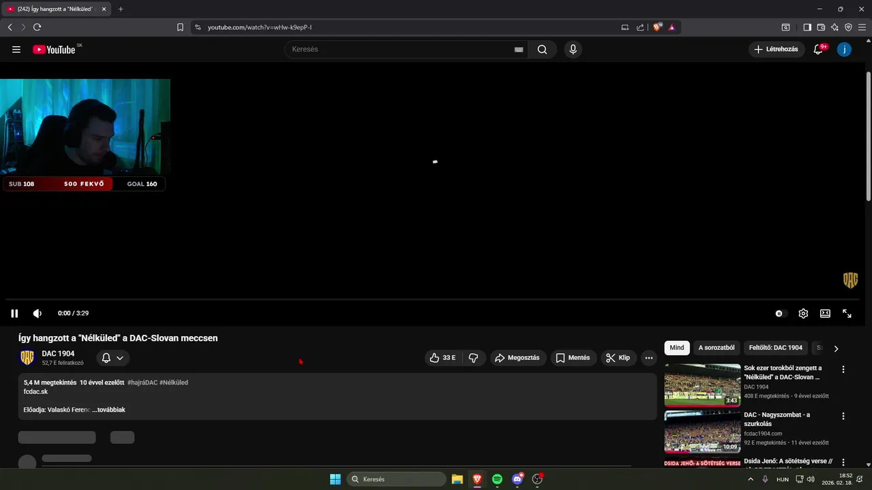Screen dimensions: 872x490
Task: Open options for Dsida Jenő video
Action: pos(843,462)
